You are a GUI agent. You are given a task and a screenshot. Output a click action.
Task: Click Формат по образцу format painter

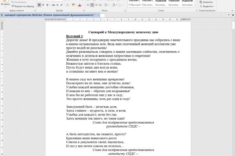tap(23, 6)
